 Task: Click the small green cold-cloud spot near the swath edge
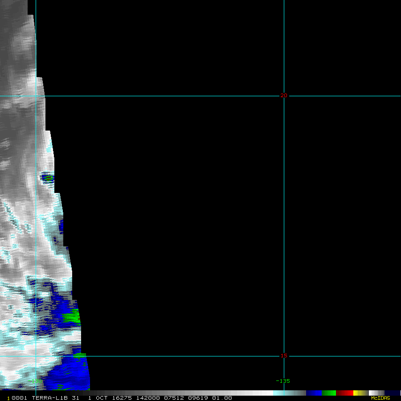(x=48, y=178)
